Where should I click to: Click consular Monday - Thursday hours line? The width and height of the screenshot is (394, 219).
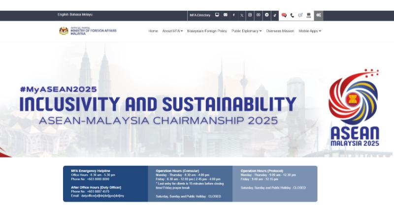(182, 175)
